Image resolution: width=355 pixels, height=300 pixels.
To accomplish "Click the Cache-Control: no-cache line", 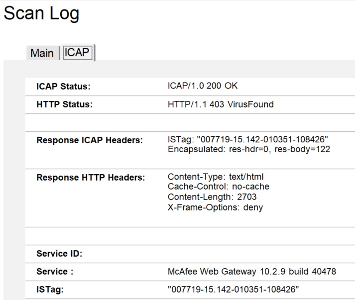I will 218,187.
